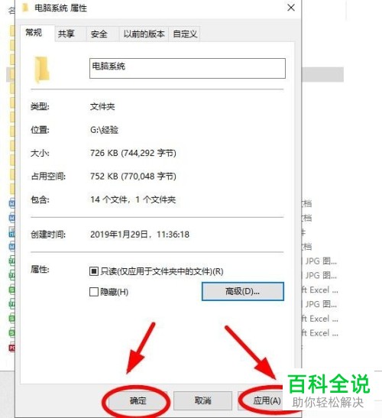Select the red PDF file icon in background list
The height and width of the screenshot is (418, 382).
[12, 348]
